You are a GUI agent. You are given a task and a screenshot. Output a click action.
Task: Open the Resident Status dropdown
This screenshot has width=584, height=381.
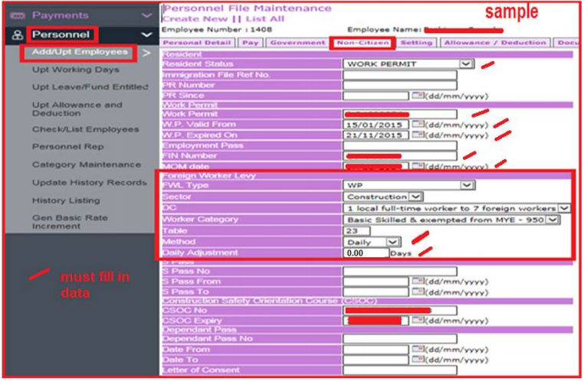(466, 64)
